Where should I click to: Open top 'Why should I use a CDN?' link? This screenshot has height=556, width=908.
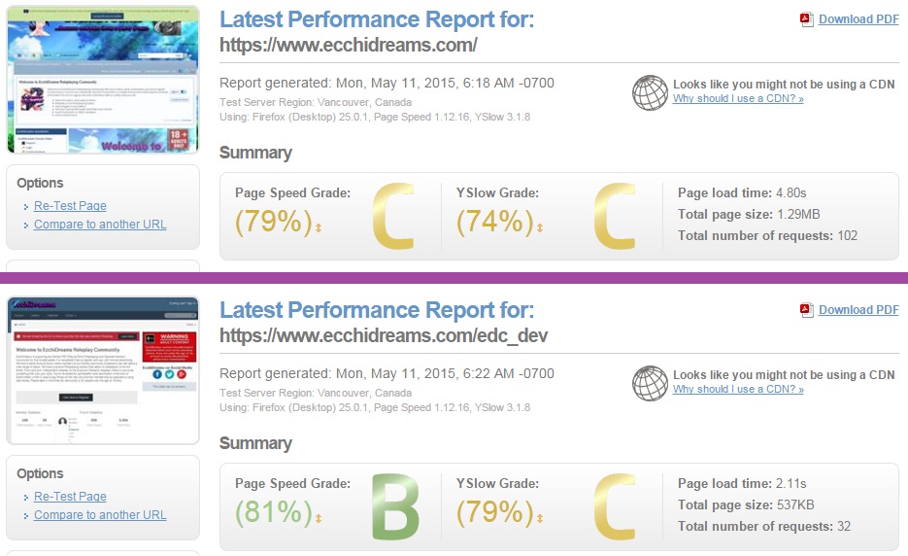[738, 98]
